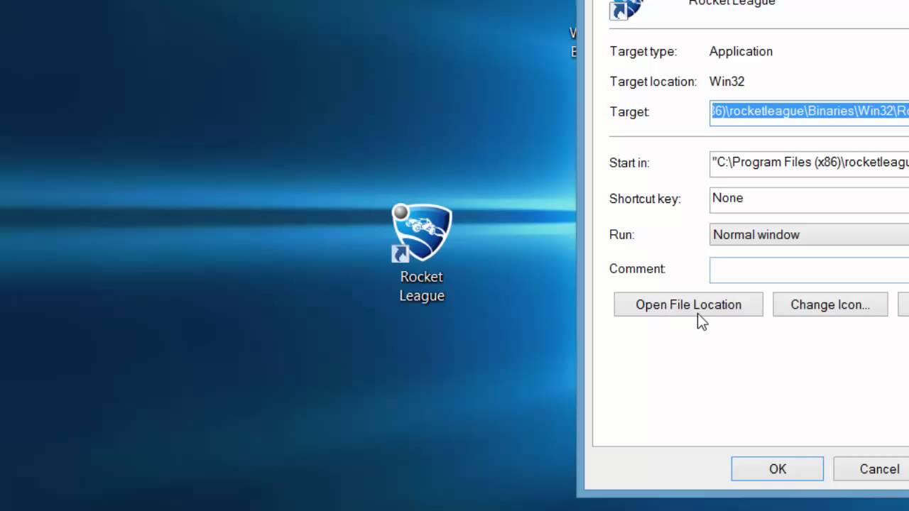Click the Change Icon... button
The height and width of the screenshot is (511, 909).
(x=830, y=304)
